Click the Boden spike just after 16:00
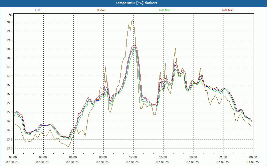This screenshot has width=267, height=166. pos(175,48)
